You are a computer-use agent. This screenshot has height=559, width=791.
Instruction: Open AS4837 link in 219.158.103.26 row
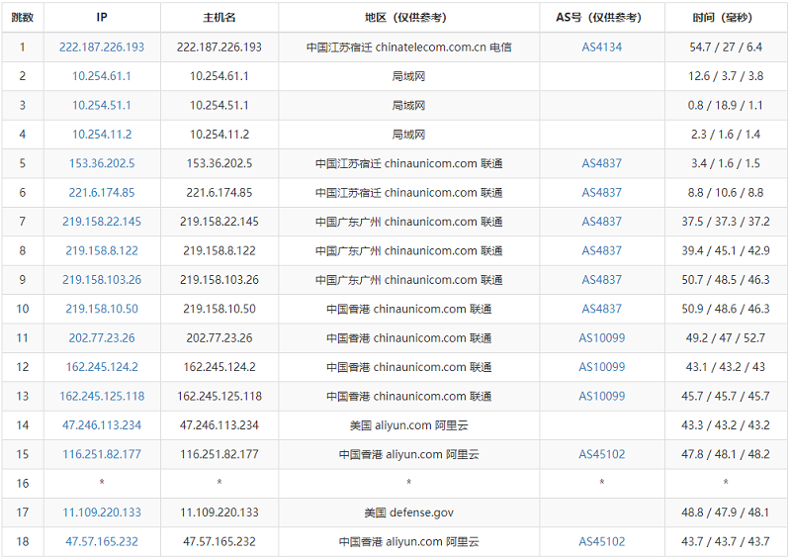(602, 280)
